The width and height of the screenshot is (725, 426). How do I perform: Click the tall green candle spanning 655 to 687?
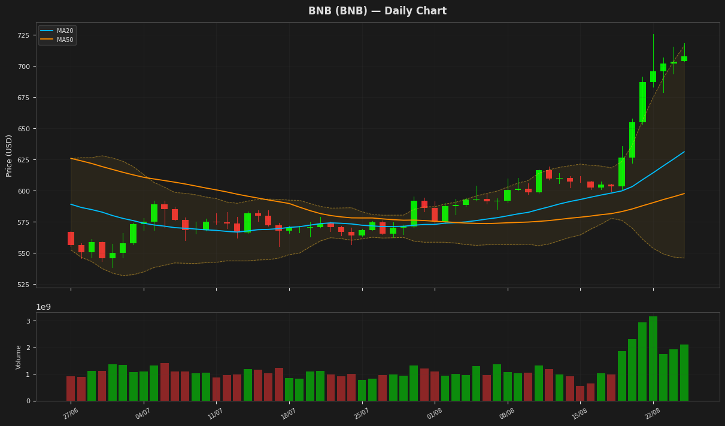642,102
